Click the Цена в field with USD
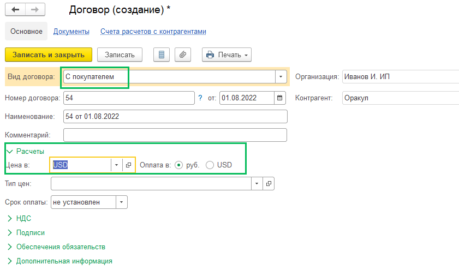Viewport: 459px width, 270px height. [81, 165]
